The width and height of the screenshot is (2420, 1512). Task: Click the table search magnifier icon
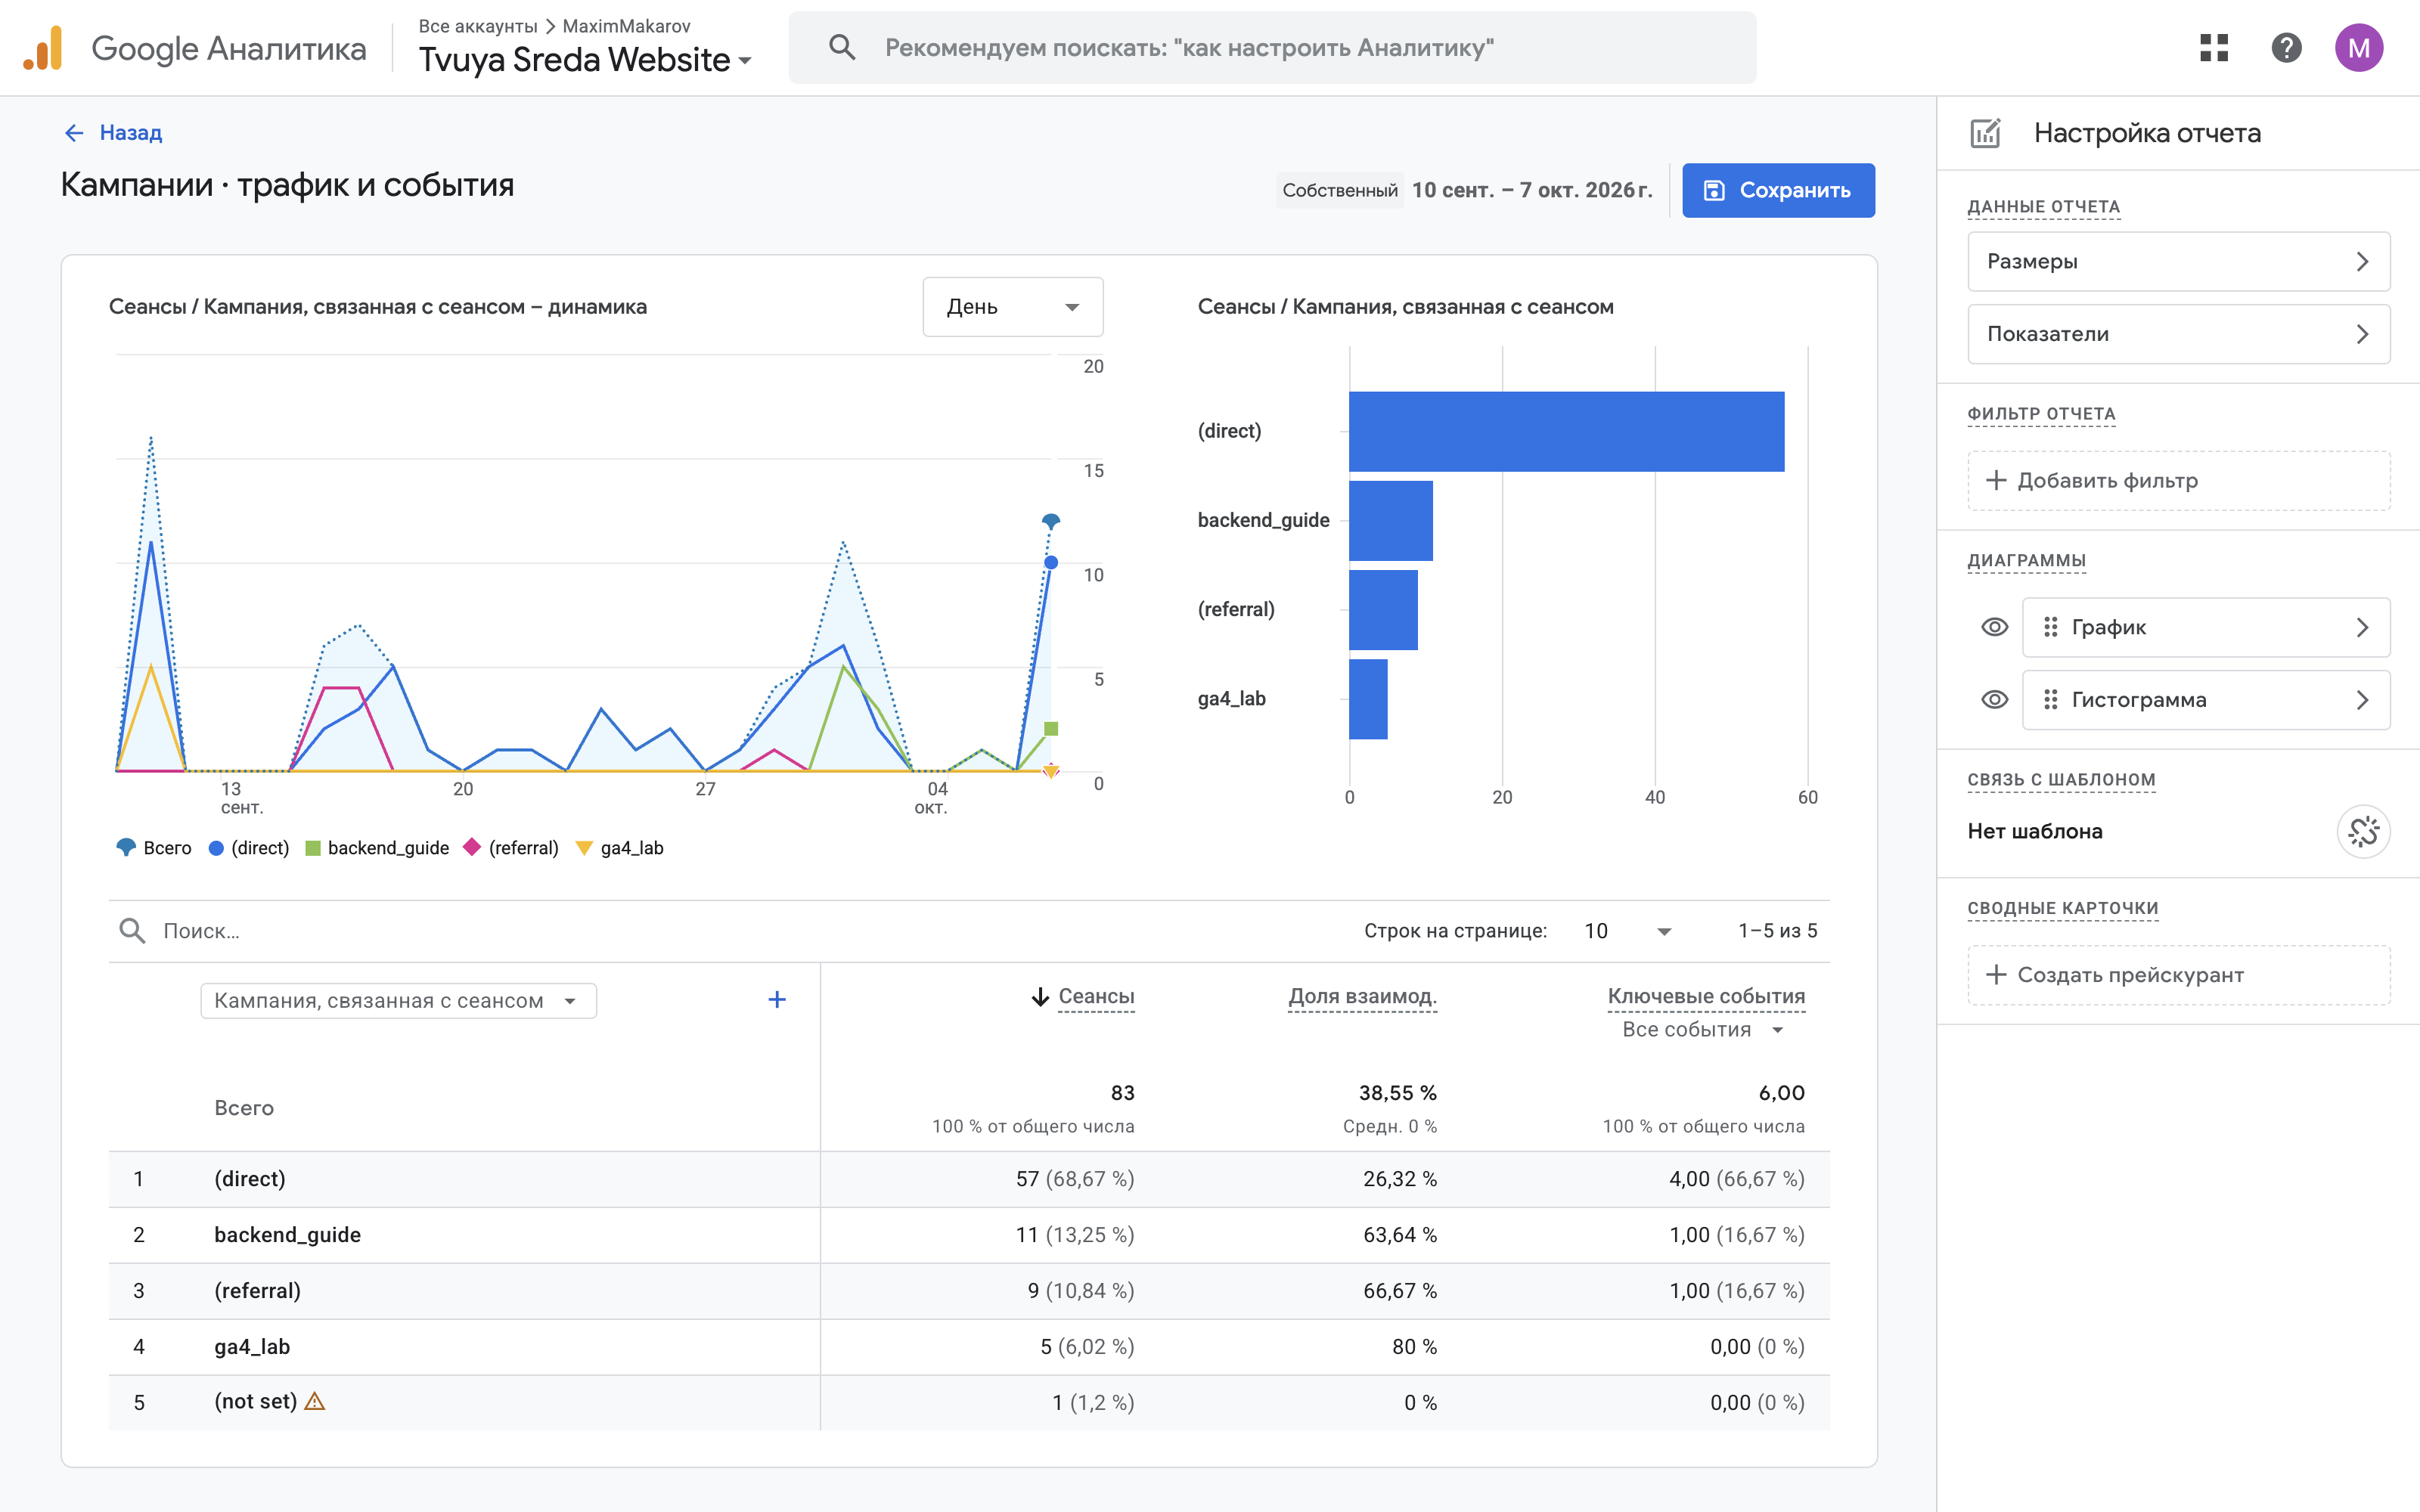[132, 931]
